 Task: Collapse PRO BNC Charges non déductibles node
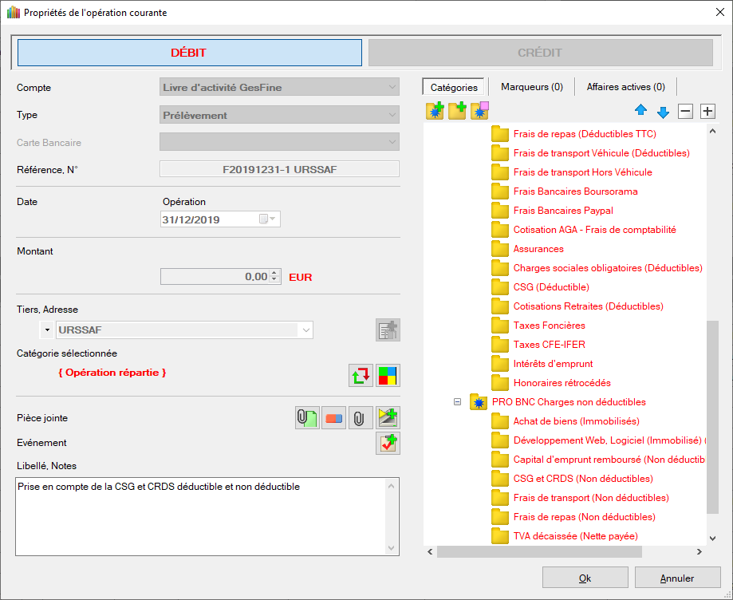[457, 402]
